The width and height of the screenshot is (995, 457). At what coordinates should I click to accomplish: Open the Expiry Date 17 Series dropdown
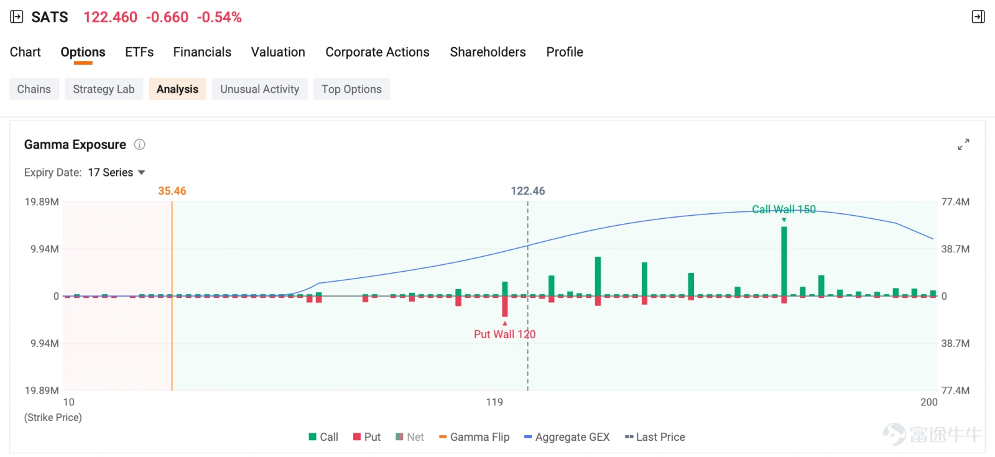point(116,172)
